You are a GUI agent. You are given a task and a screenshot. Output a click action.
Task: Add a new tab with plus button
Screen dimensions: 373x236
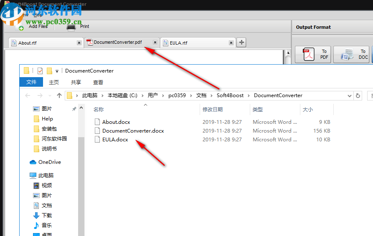241,42
